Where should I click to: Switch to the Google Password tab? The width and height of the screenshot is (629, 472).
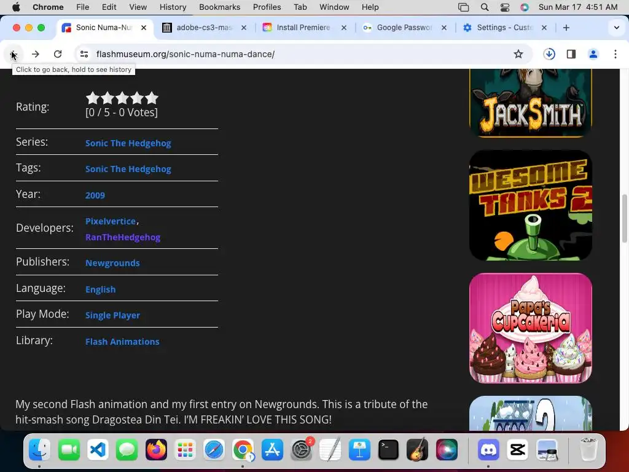(x=405, y=28)
